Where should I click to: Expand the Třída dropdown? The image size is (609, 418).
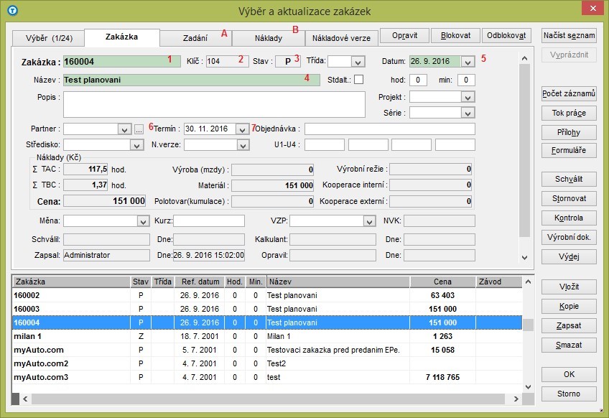tap(358, 61)
